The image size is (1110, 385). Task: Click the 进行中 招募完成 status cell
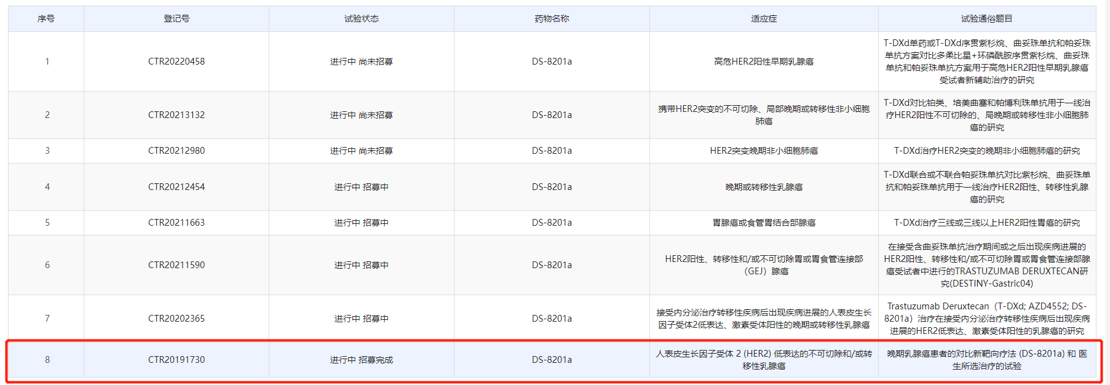point(362,360)
